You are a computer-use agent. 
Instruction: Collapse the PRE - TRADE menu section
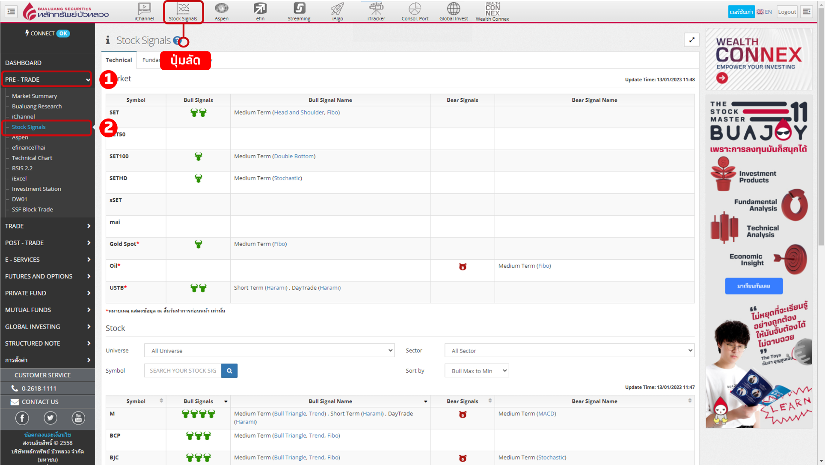tap(47, 80)
